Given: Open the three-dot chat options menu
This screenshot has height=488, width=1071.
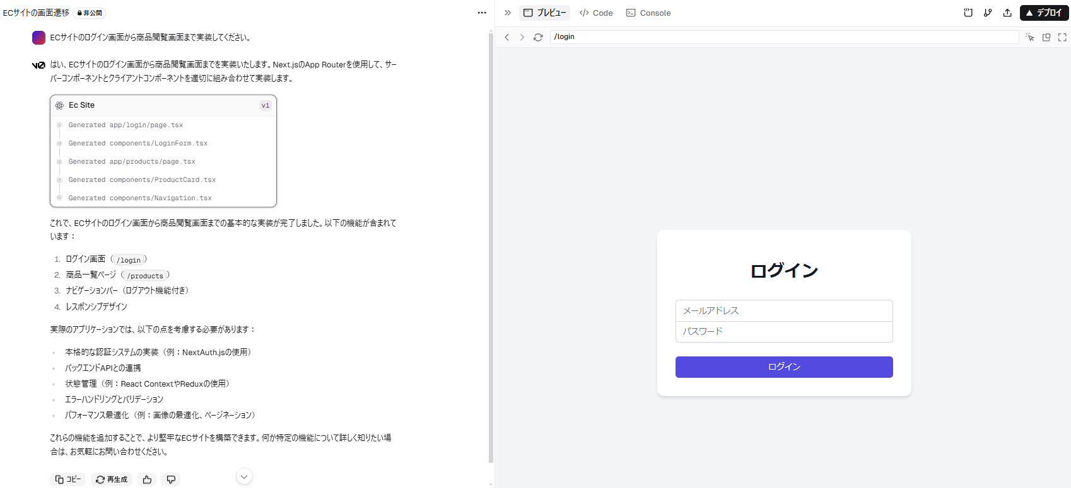Looking at the screenshot, I should (x=482, y=13).
